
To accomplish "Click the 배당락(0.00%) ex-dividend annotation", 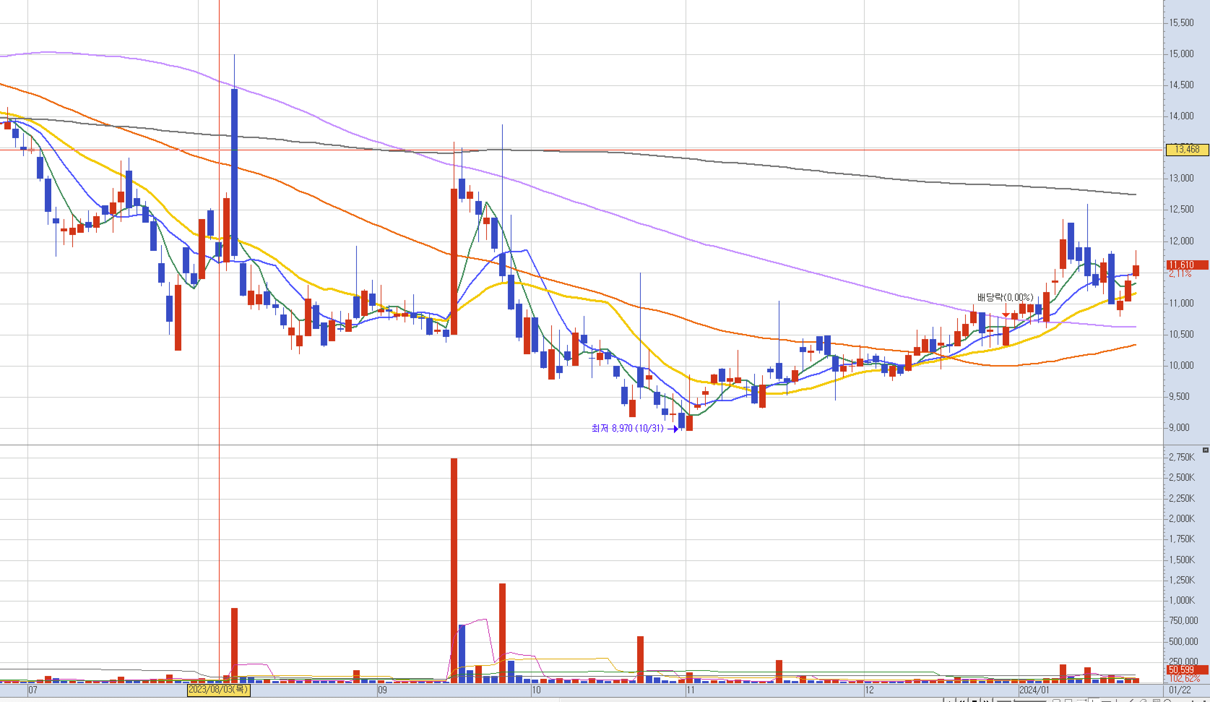I will click(1005, 298).
